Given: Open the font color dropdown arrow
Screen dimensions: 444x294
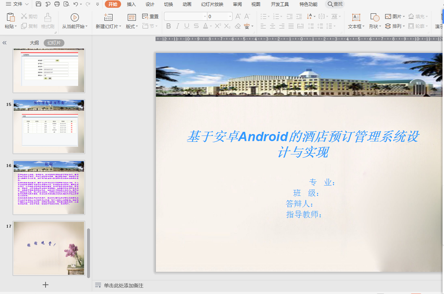Looking at the screenshot, I should [x=211, y=26].
